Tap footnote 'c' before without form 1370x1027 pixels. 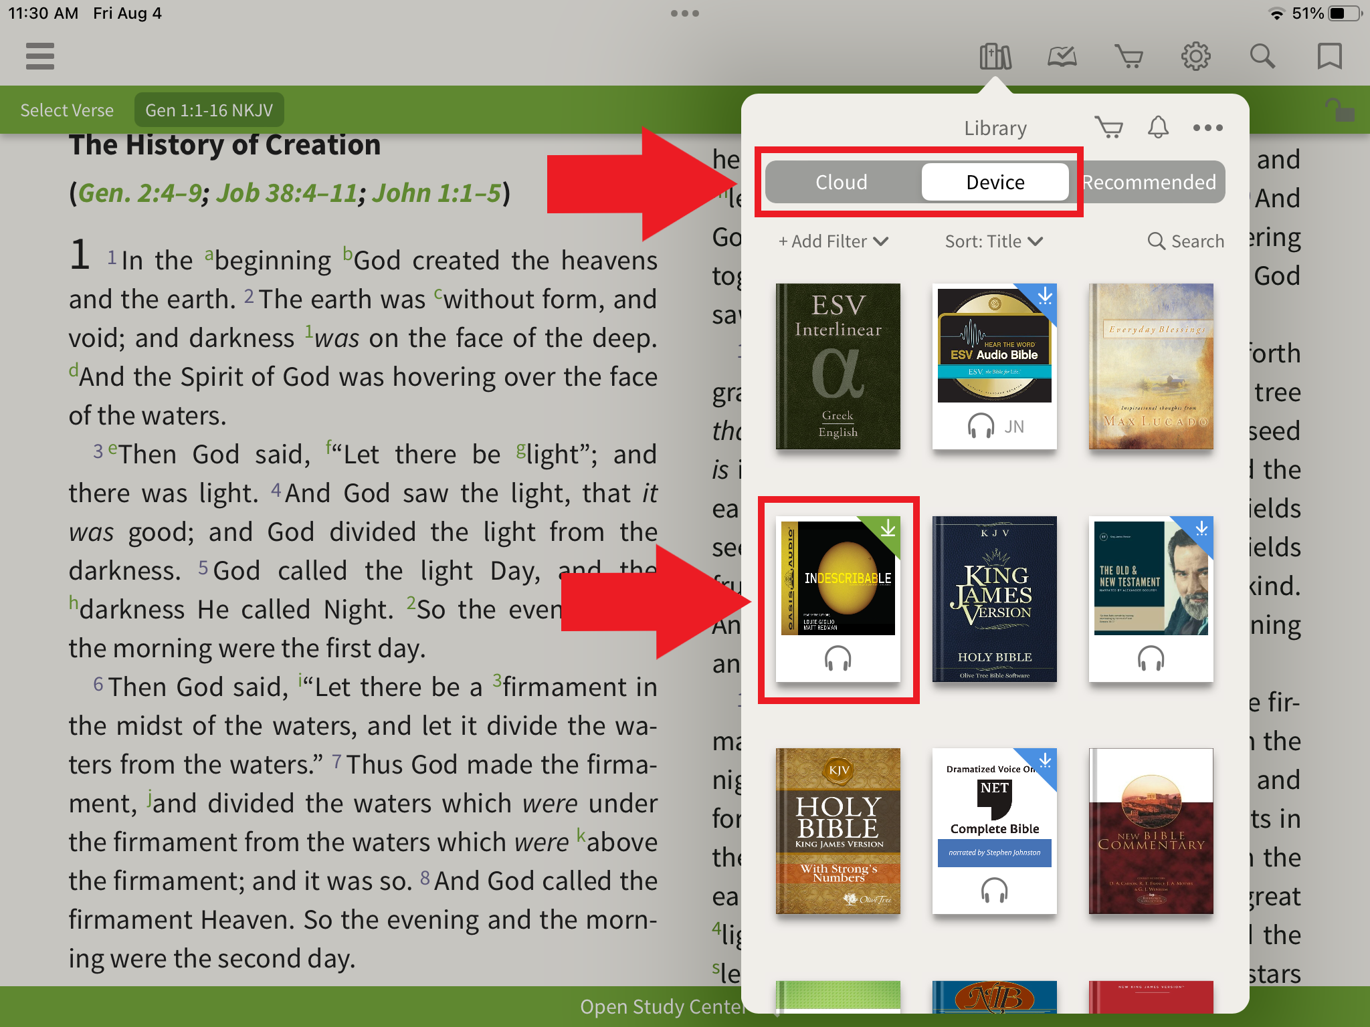pos(438,294)
